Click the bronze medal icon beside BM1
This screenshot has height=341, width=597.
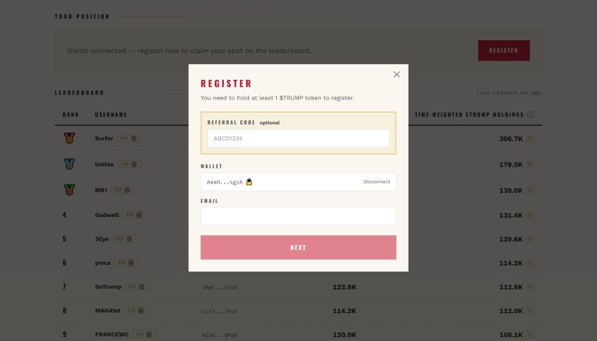69,189
